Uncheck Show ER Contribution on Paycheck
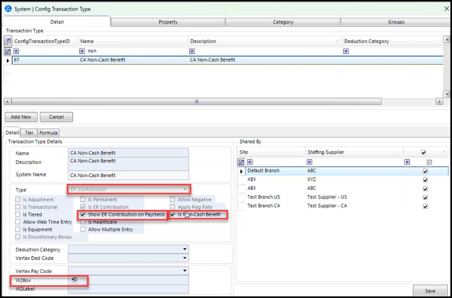The image size is (452, 298). [83, 215]
